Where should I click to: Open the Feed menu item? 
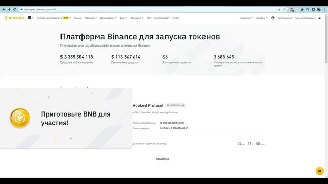[x=176, y=18]
